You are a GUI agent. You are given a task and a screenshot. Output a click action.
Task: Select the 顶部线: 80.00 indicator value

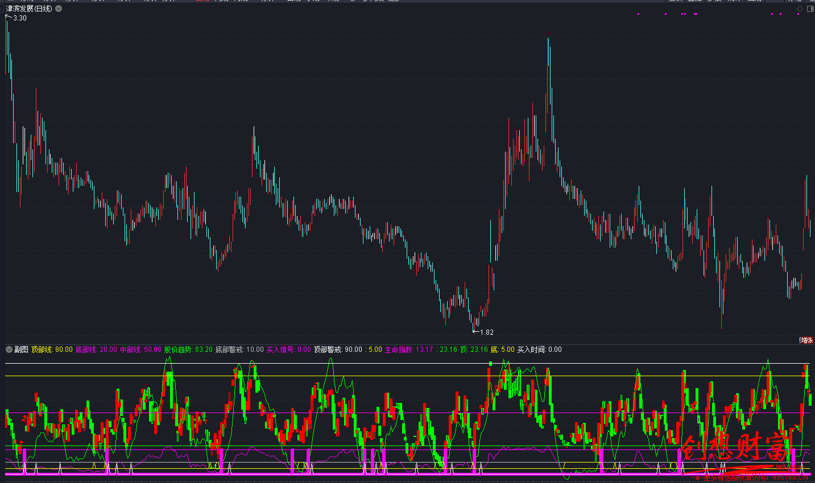pyautogui.click(x=52, y=349)
